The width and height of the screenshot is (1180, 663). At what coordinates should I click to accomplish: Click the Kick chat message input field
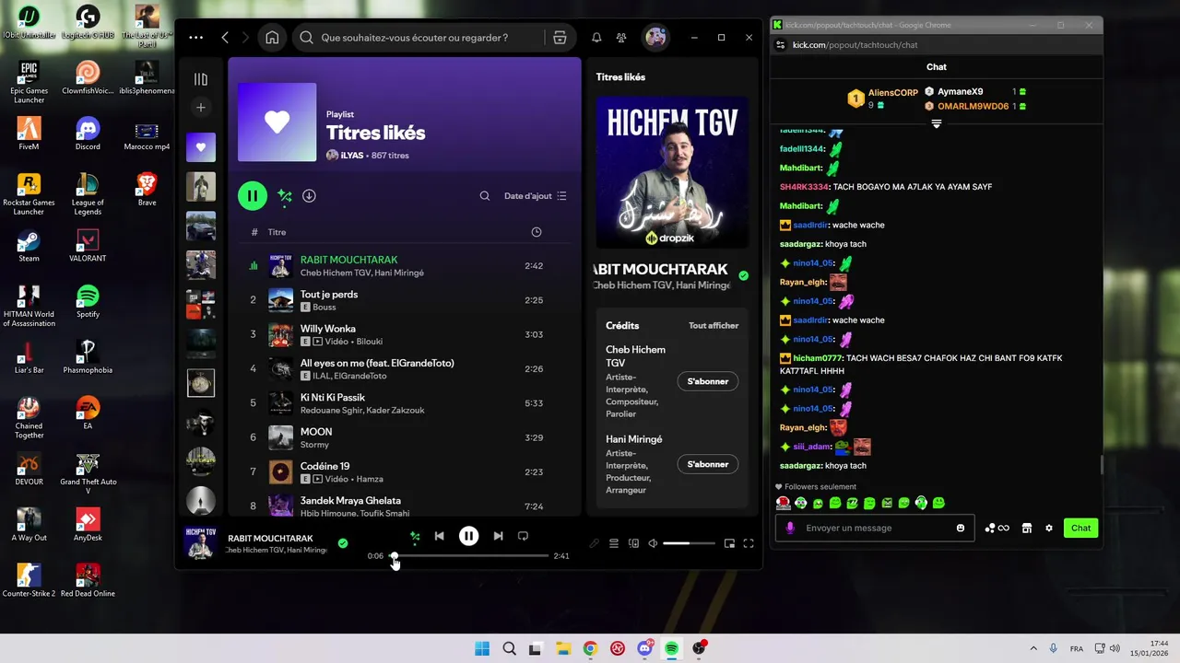tap(874, 529)
